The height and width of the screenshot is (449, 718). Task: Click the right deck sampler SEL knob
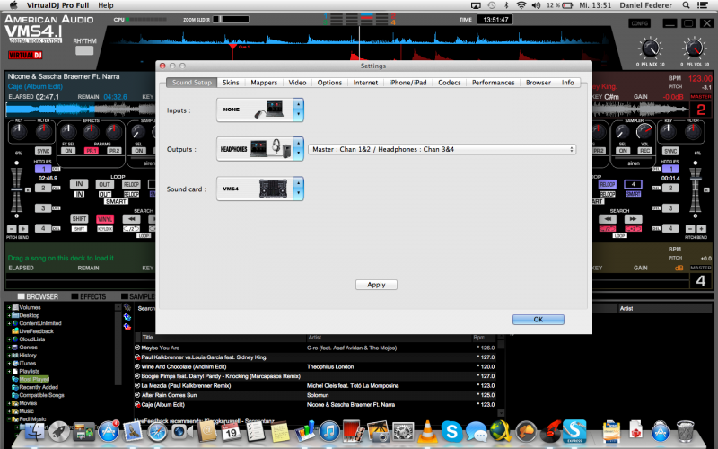coord(622,132)
